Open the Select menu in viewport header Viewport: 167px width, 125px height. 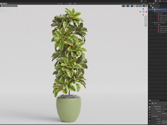(8, 6)
